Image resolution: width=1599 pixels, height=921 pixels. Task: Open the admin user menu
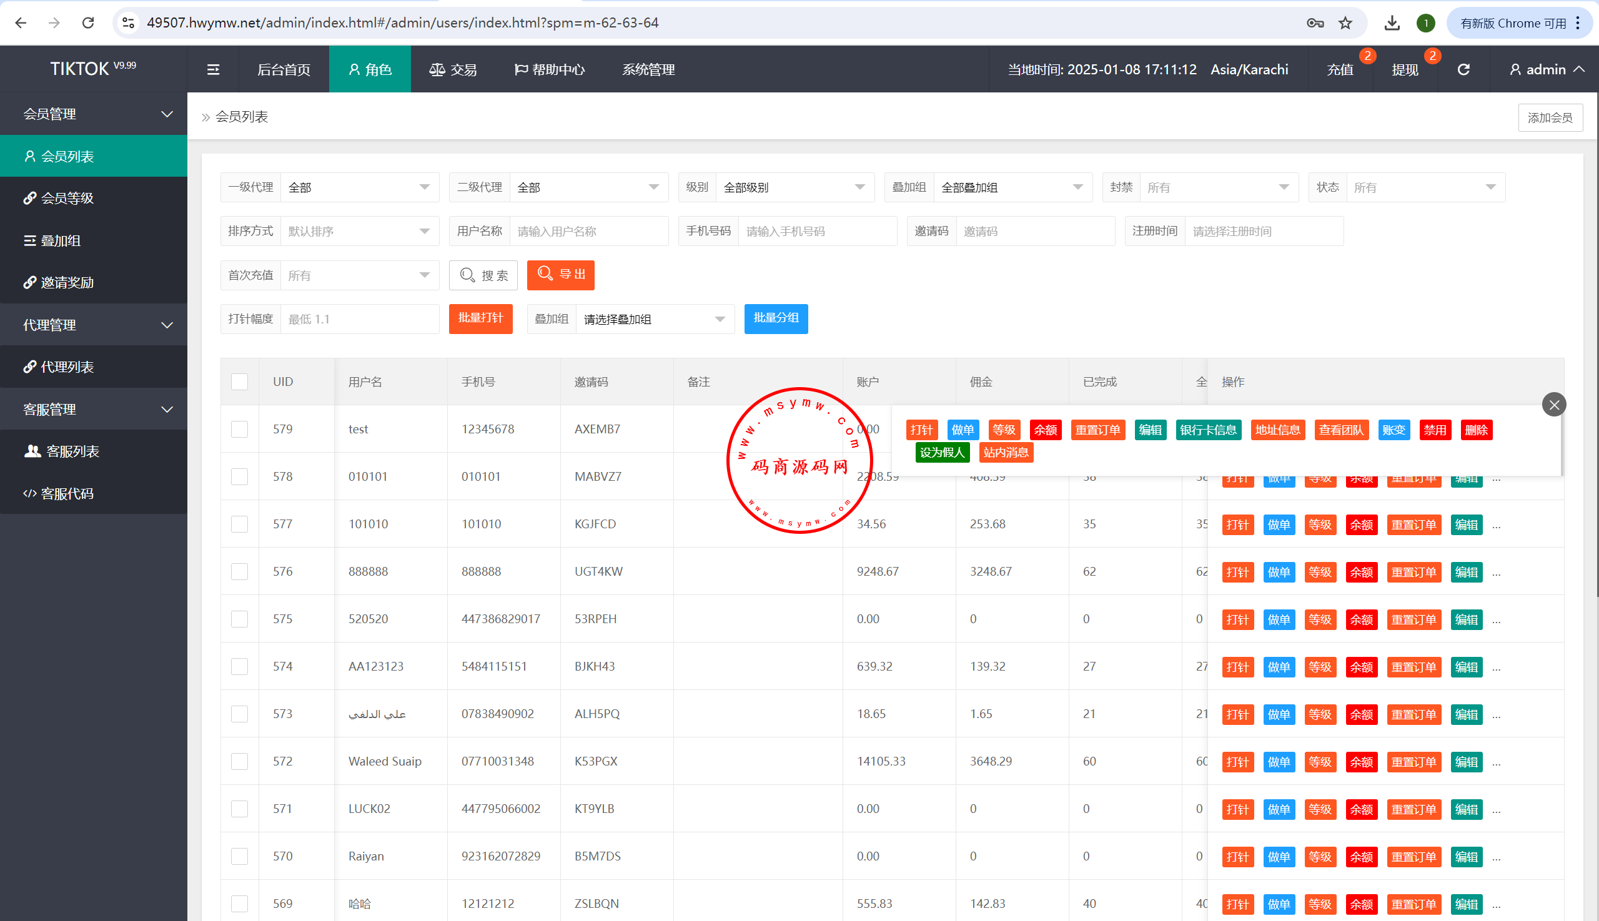point(1547,69)
